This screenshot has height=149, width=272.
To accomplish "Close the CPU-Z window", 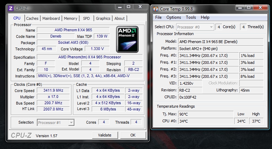I will pyautogui.click(x=140, y=7).
